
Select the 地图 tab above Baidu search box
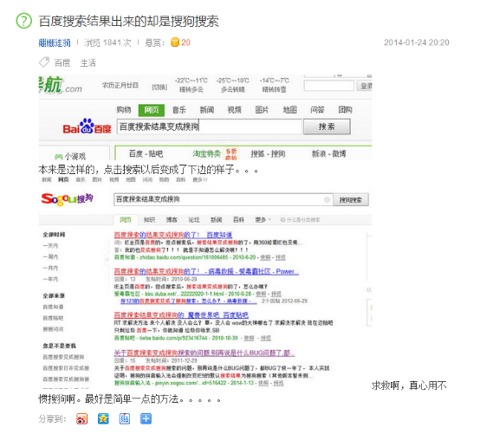(289, 110)
